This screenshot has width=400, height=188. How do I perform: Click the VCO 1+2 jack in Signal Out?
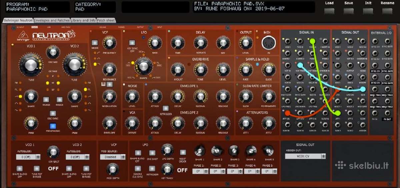[363, 41]
